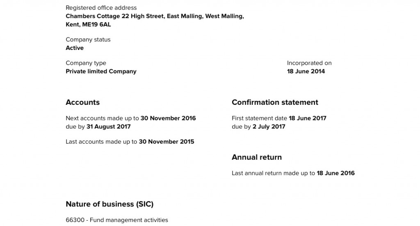Click the accounts due date 31 August 2017
Image resolution: width=420 pixels, height=226 pixels.
point(108,127)
